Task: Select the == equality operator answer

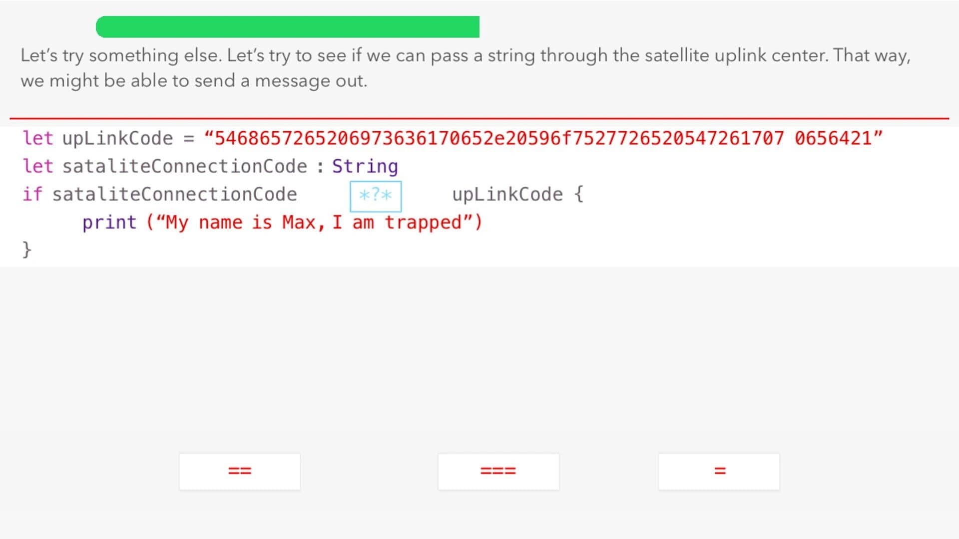Action: click(x=239, y=471)
